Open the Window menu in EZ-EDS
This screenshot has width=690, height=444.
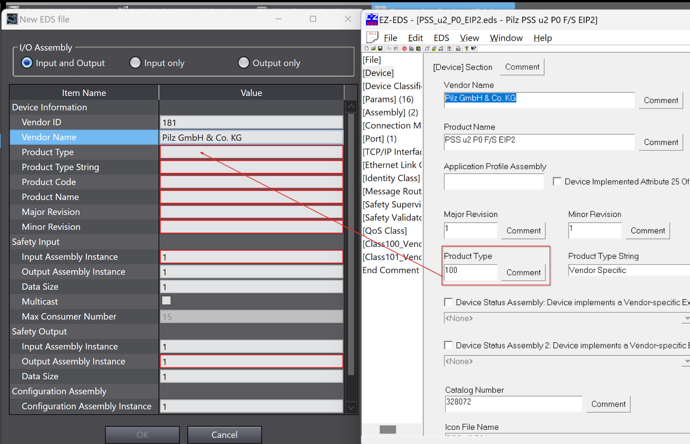(x=506, y=38)
